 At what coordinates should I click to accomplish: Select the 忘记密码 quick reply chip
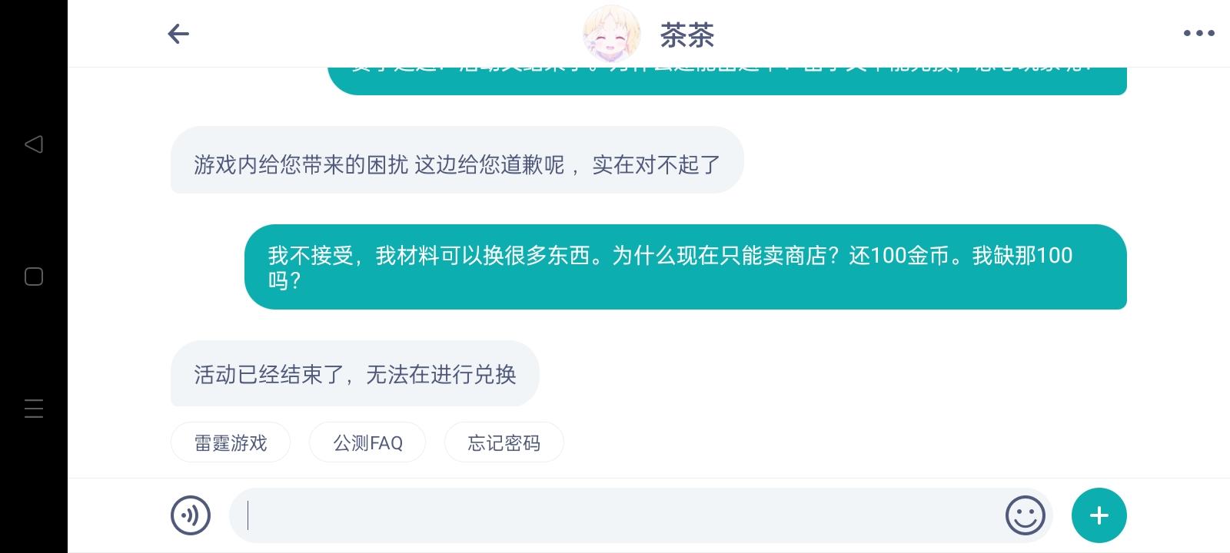pos(504,442)
